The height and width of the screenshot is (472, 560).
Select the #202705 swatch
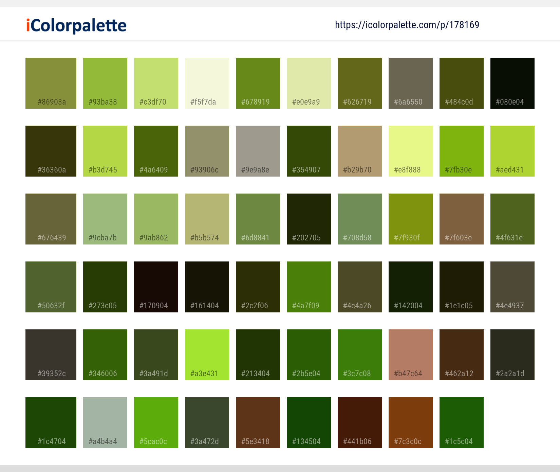click(309, 219)
